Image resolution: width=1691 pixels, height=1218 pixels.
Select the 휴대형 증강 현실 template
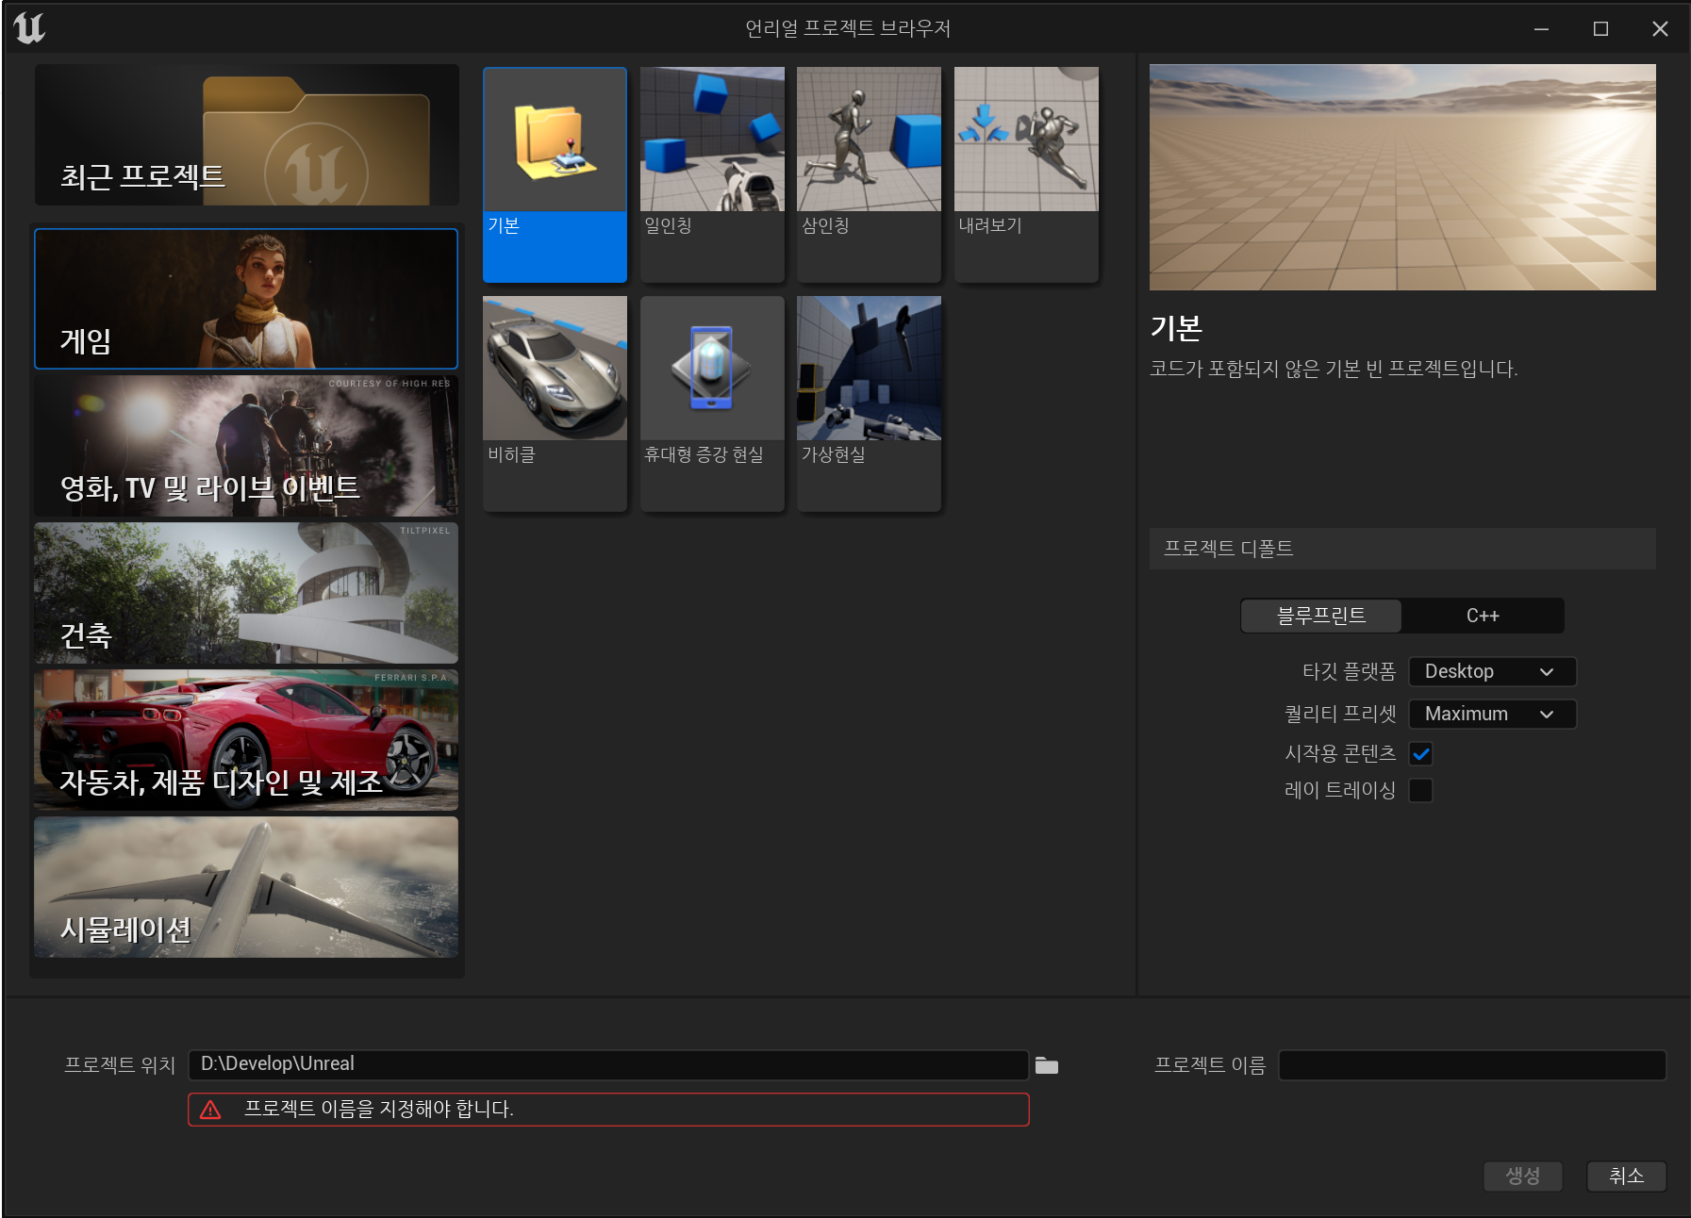click(x=712, y=403)
